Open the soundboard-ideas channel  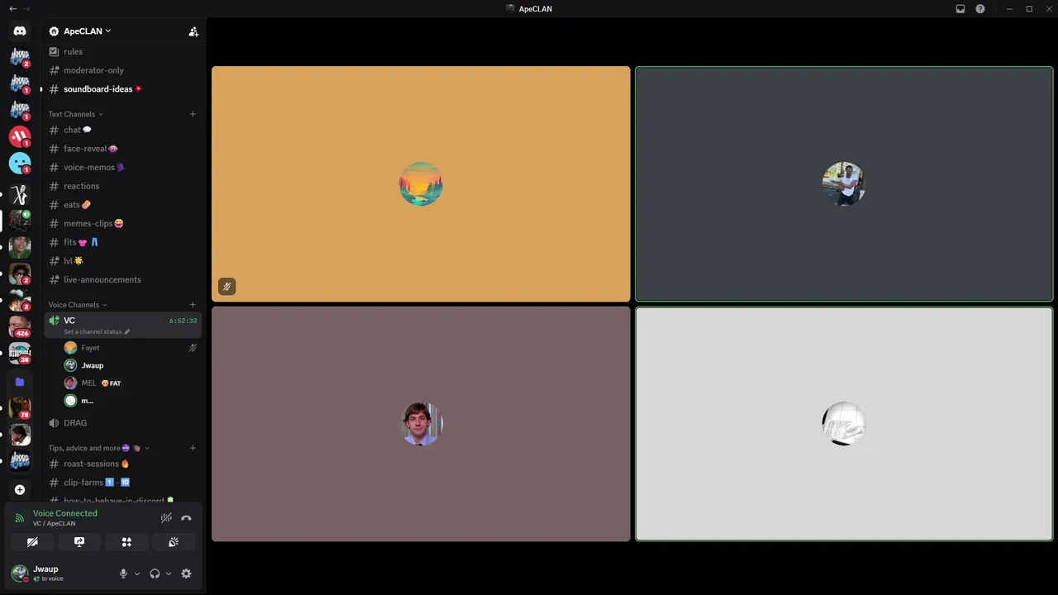coord(122,88)
